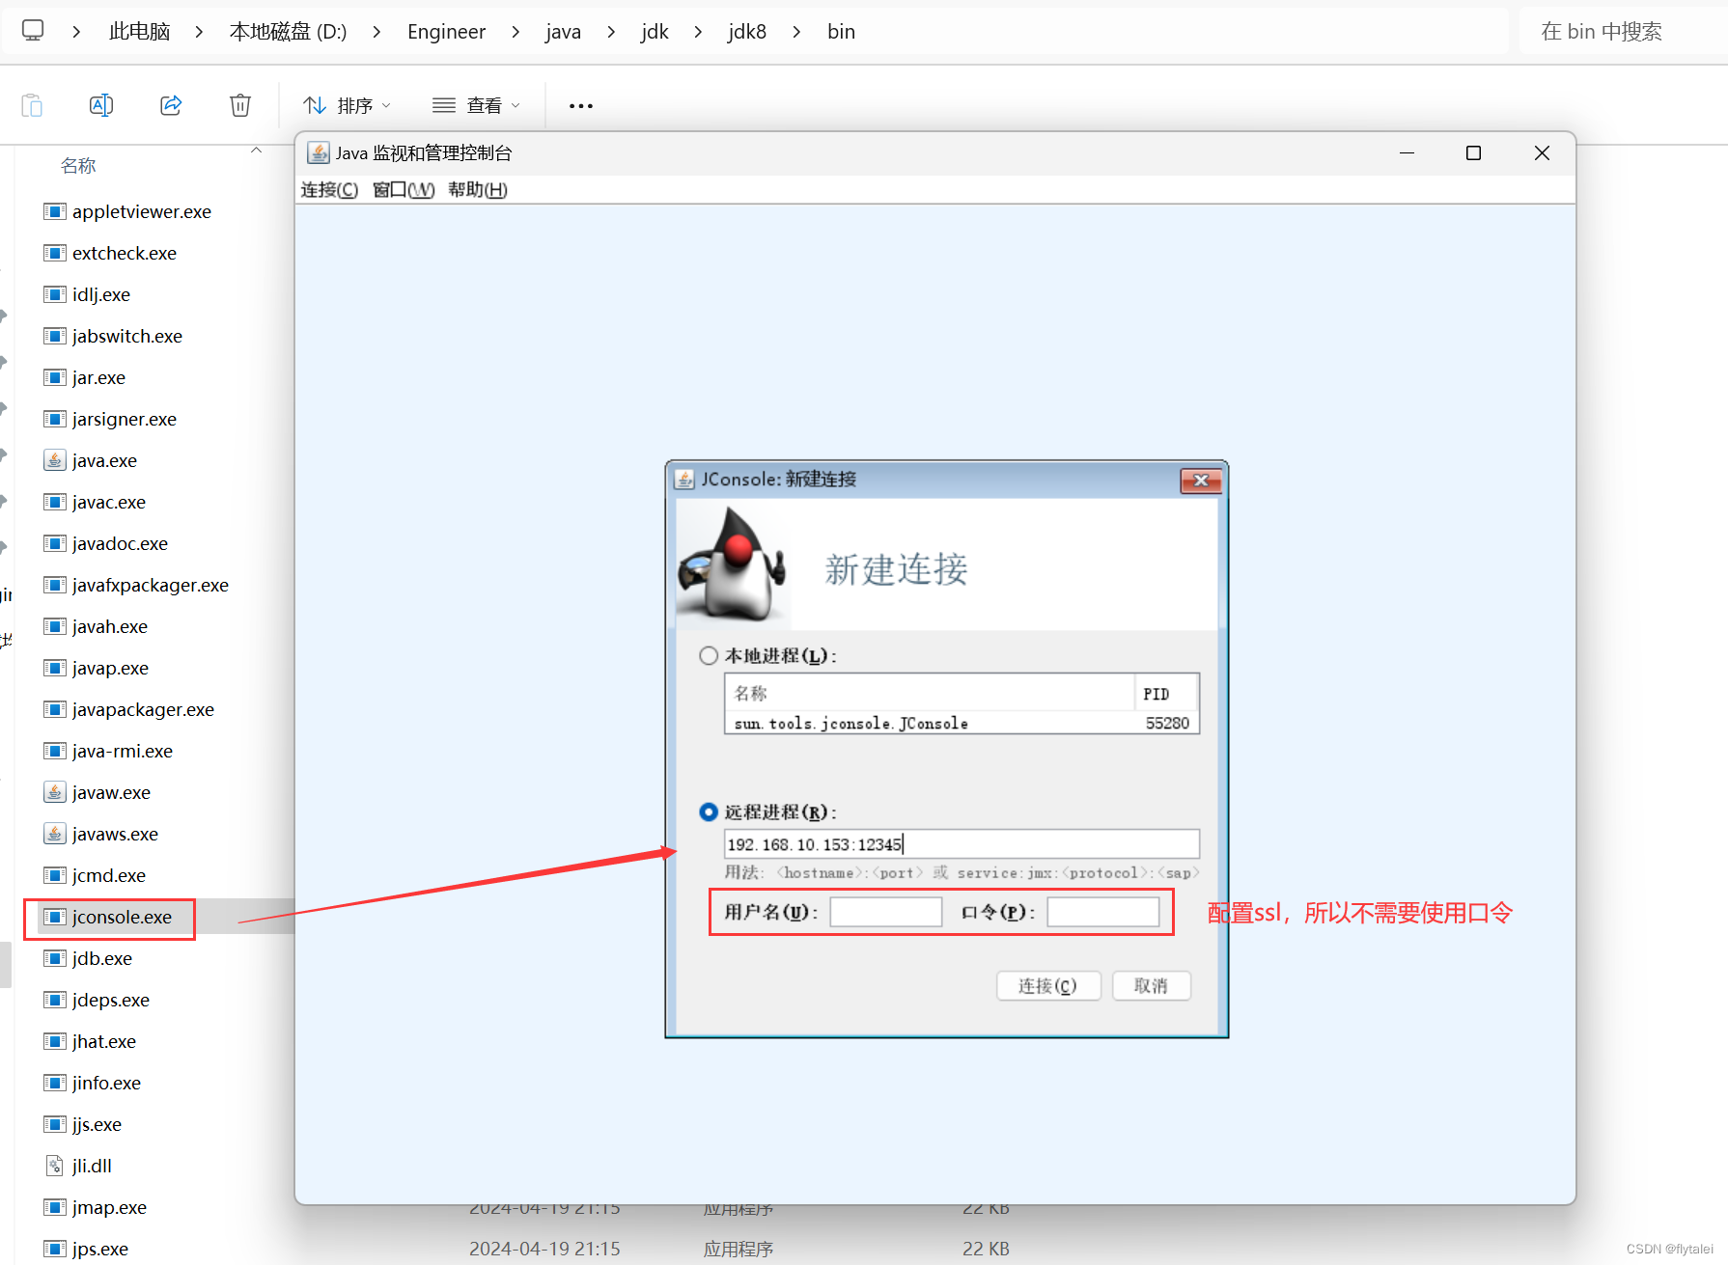Select javapackager.exe in file list

143,709
